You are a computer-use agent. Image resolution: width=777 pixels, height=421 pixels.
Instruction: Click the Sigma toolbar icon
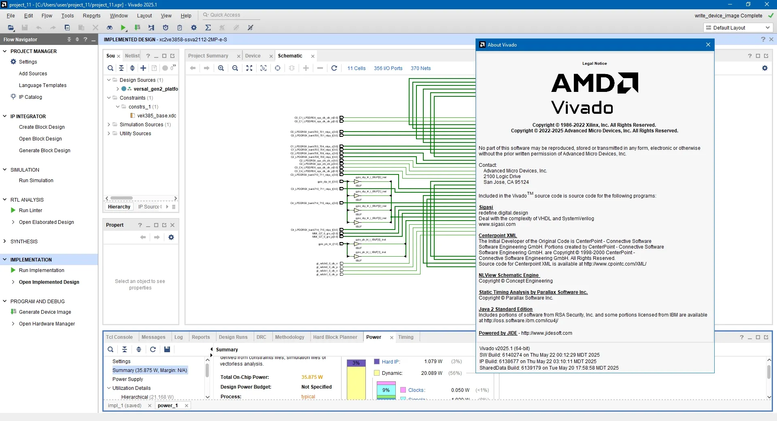[x=208, y=28]
